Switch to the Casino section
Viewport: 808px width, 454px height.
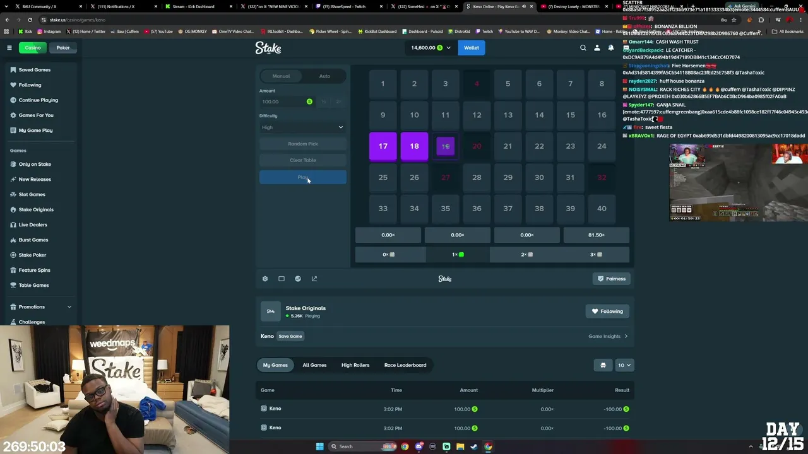tap(33, 48)
